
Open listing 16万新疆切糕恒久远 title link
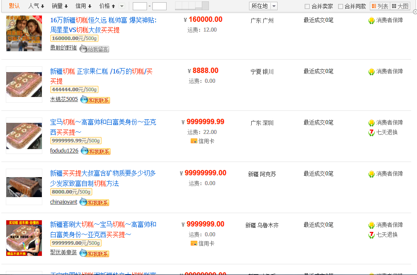point(103,25)
